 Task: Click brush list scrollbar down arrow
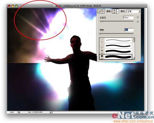[133, 58]
